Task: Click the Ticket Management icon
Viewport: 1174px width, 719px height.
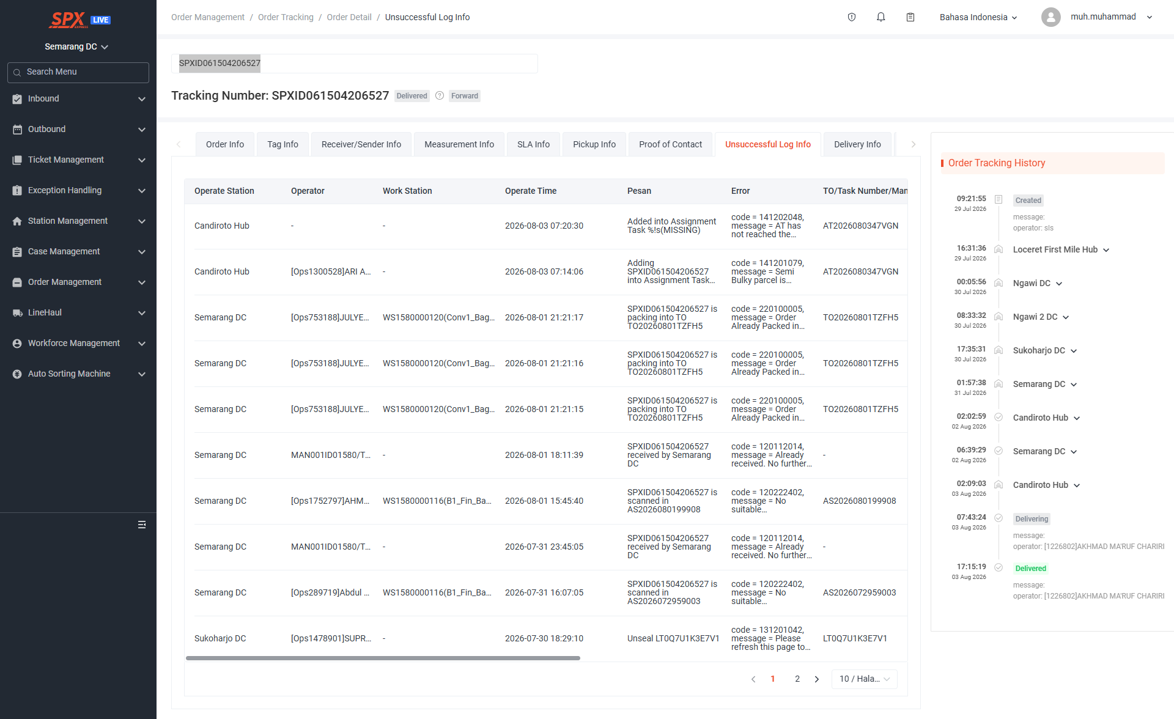Action: 17,160
